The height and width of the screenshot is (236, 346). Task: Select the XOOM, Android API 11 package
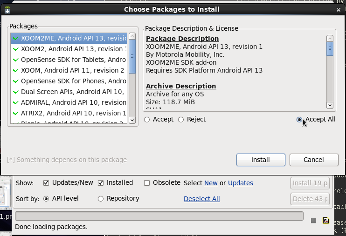pos(72,70)
